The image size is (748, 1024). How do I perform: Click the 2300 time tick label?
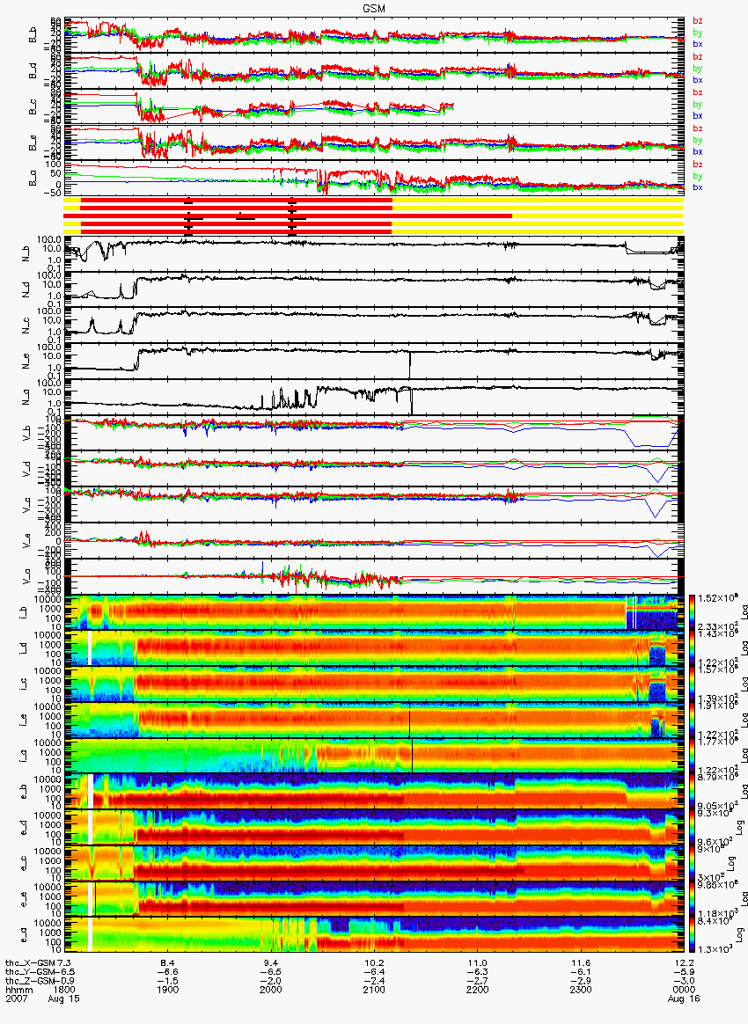point(581,990)
